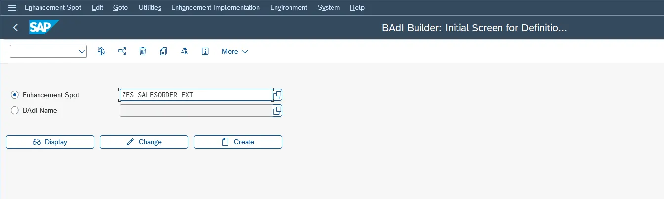The image size is (664, 199).
Task: Expand the transaction command field dropdown
Action: (82, 51)
